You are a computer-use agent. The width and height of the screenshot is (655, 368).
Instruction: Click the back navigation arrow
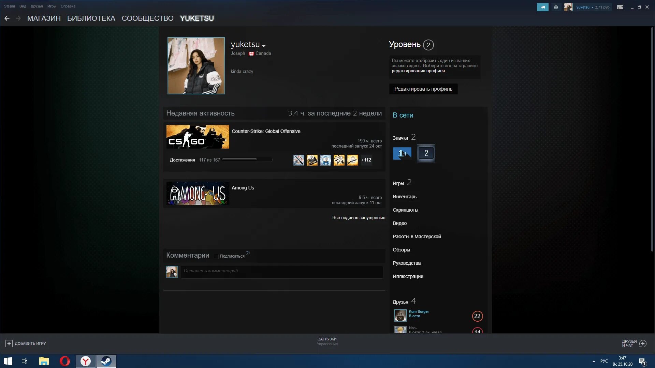coord(7,18)
